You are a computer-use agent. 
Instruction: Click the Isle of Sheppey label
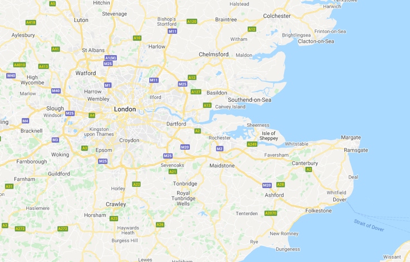269,136
